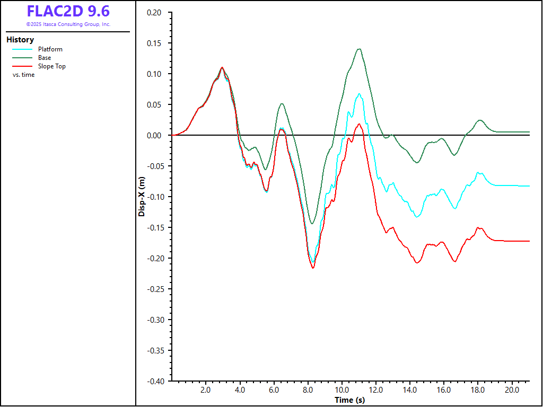Select the History legend heading
543x407 pixels.
[20, 40]
